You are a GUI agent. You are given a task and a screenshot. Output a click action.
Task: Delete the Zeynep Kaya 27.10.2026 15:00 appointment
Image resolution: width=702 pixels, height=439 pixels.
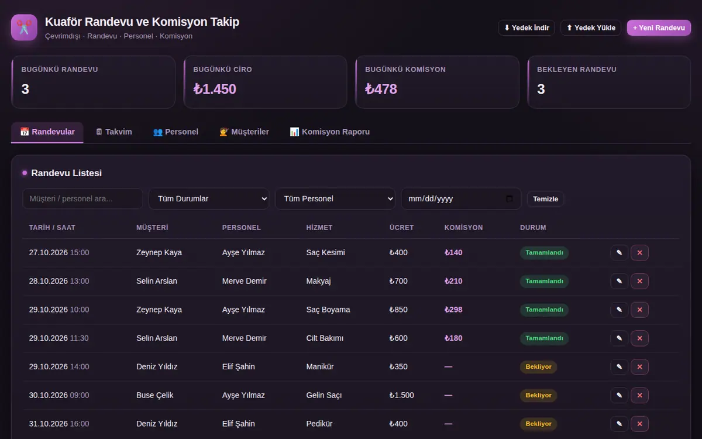(639, 253)
